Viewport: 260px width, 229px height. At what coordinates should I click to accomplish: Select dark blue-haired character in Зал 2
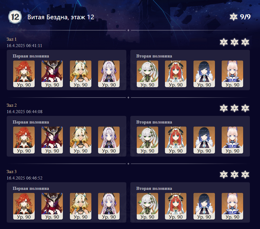tap(204, 140)
